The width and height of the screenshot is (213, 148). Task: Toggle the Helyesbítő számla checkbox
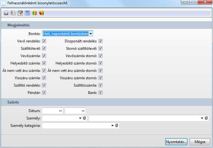click(x=44, y=63)
